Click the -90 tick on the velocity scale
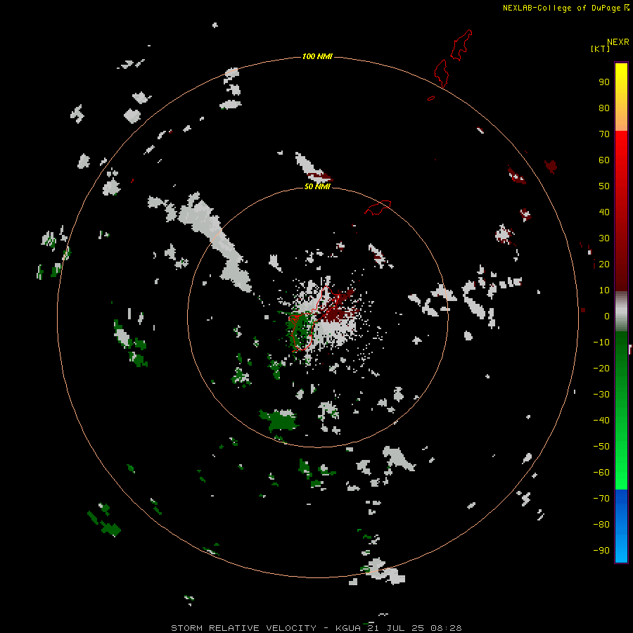Screen dimensions: 633x633 (x=601, y=551)
